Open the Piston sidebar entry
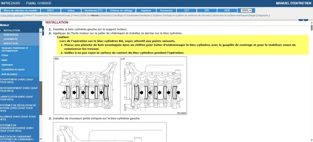313x142 pixels. [5, 55]
